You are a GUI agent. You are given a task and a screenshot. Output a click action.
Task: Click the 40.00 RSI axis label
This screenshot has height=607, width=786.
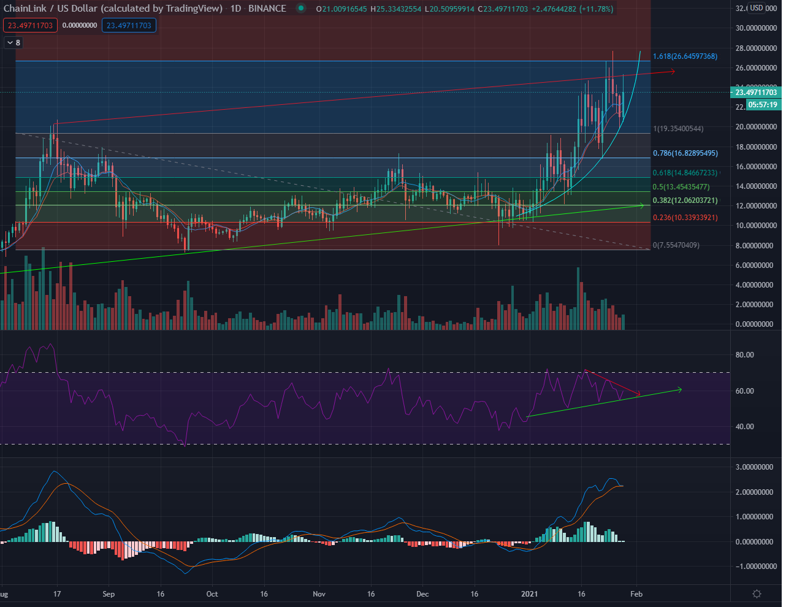(x=744, y=427)
